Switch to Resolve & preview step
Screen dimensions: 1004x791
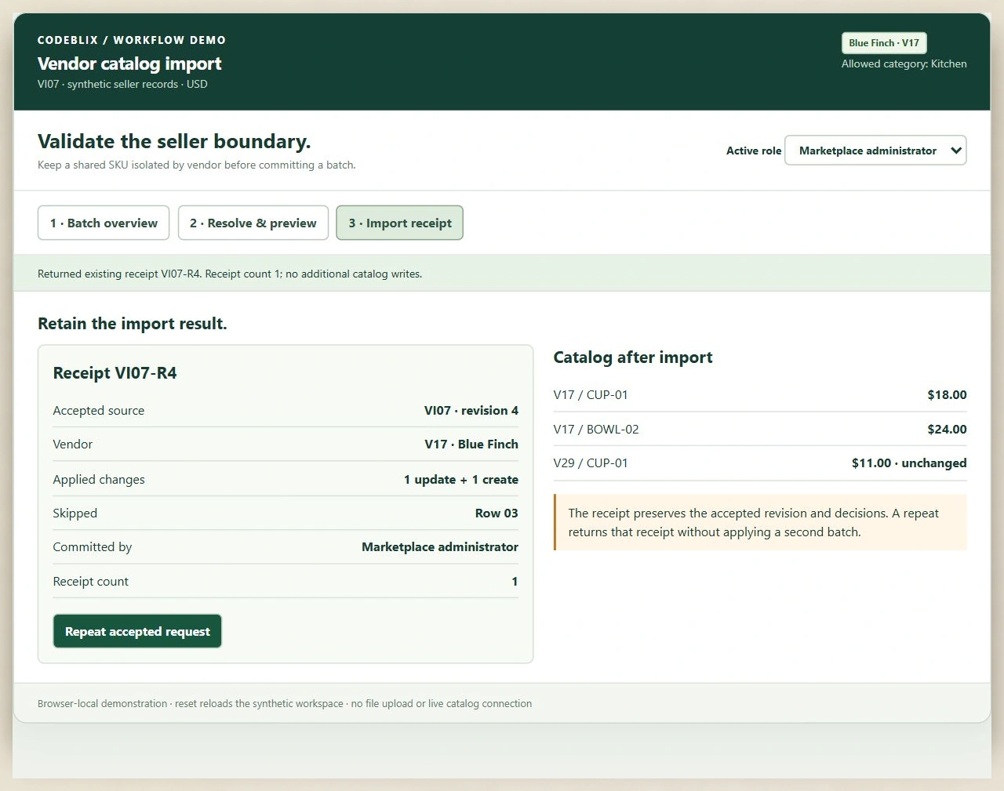point(253,223)
